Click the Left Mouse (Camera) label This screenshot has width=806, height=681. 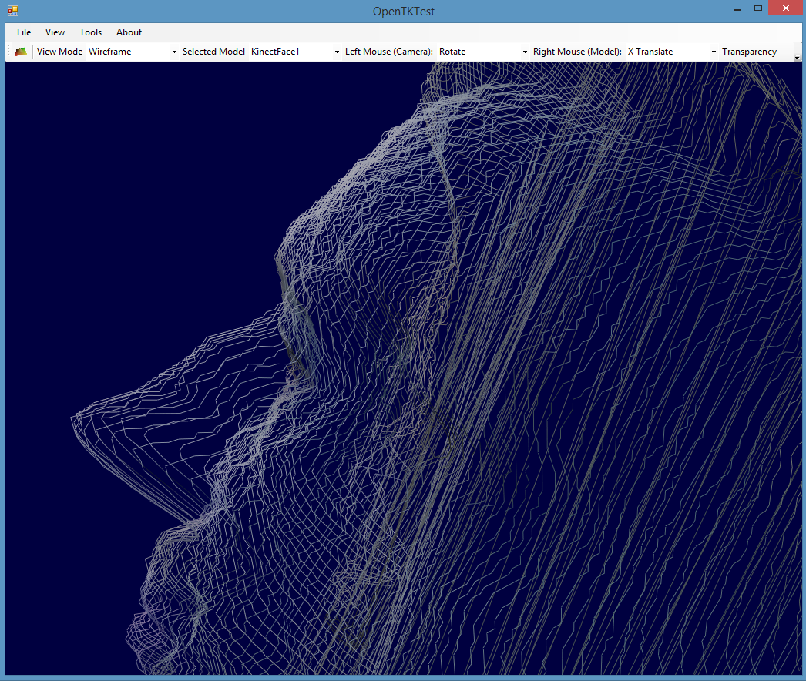click(x=388, y=52)
